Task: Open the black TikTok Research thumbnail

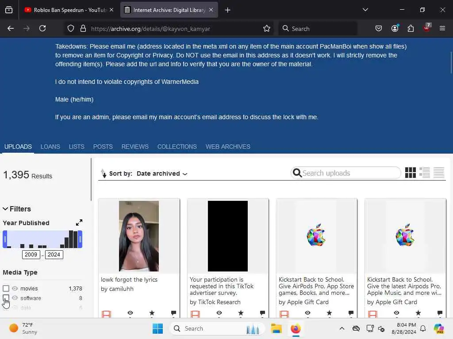Action: [x=228, y=236]
